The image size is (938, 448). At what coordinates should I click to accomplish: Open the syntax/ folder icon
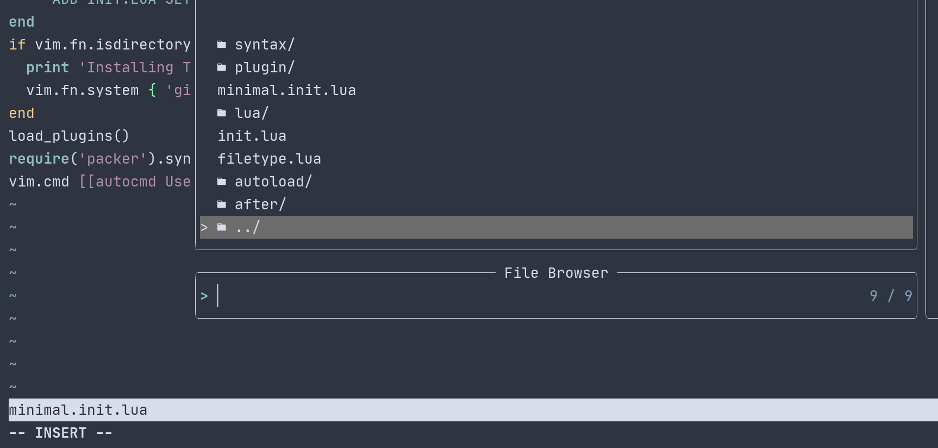tap(222, 44)
